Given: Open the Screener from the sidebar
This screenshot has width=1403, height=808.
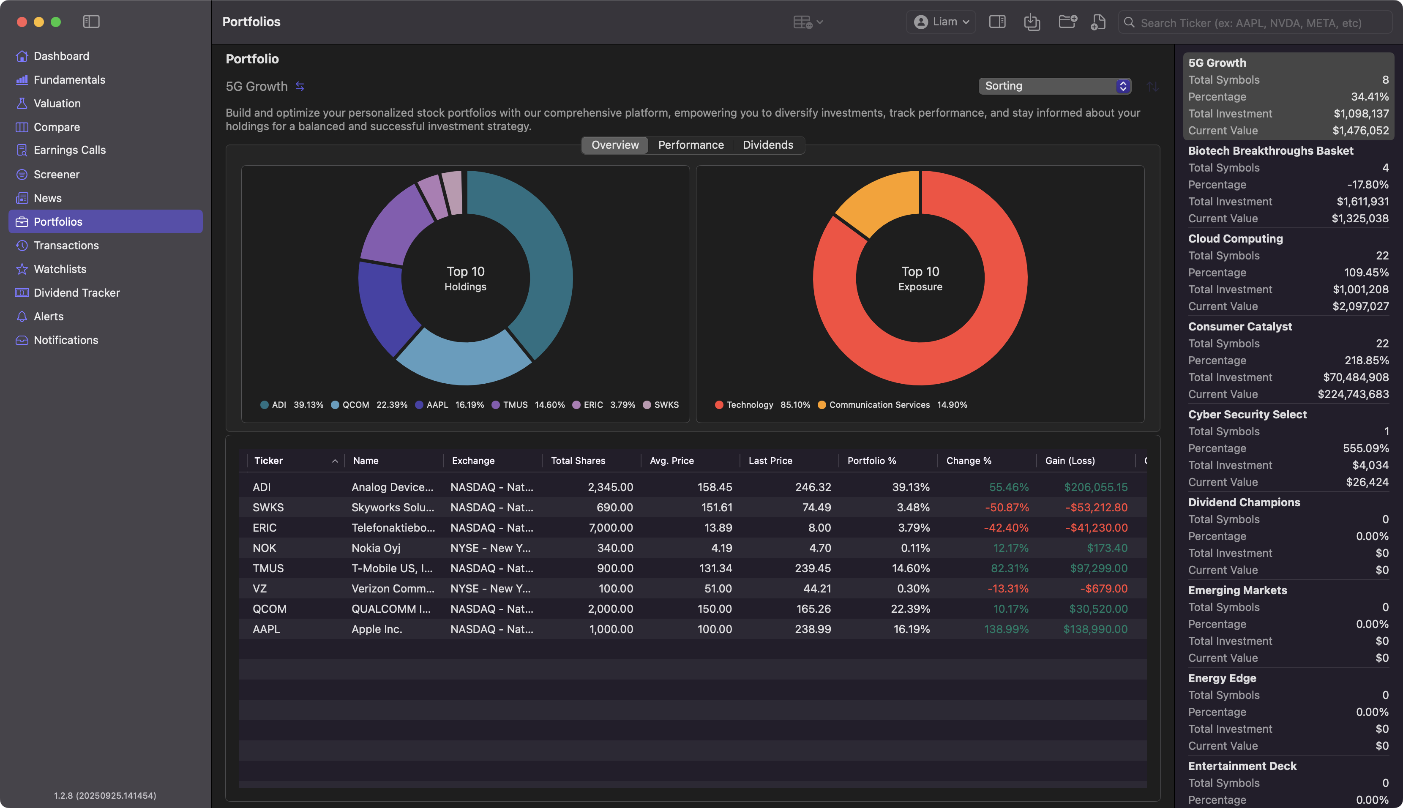Looking at the screenshot, I should 56,174.
